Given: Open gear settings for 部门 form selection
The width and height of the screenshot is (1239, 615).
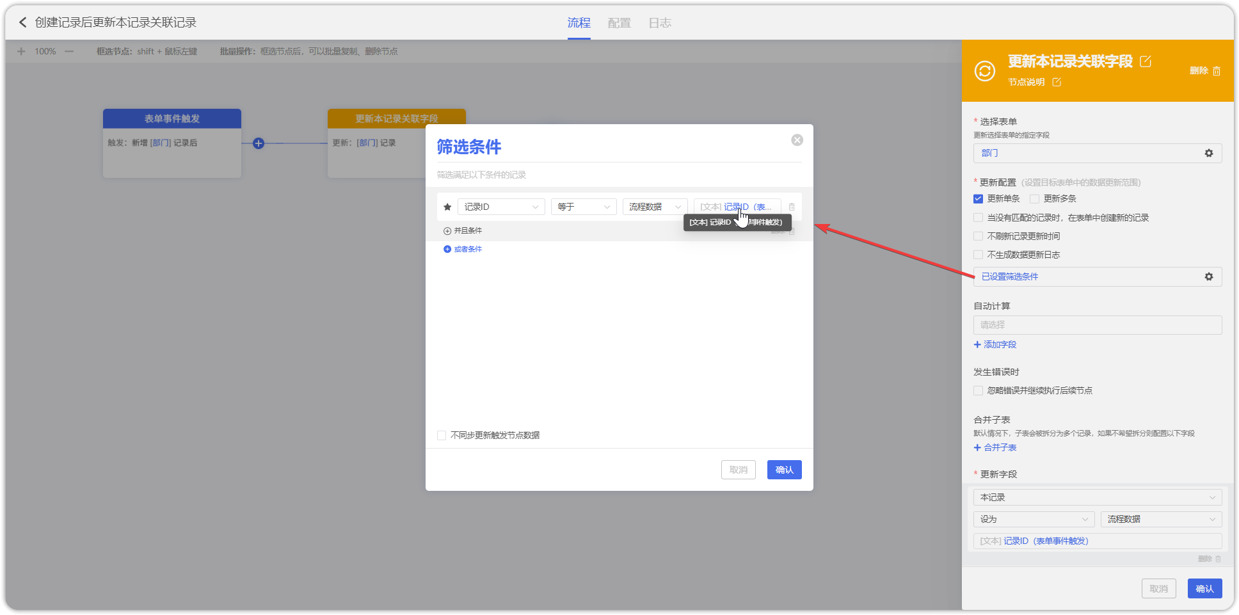Looking at the screenshot, I should click(x=1208, y=154).
